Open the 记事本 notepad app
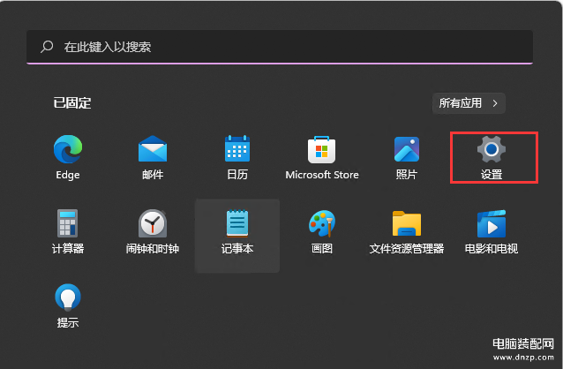The width and height of the screenshot is (563, 369). [237, 223]
